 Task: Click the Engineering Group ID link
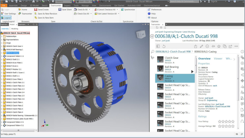coord(212,100)
